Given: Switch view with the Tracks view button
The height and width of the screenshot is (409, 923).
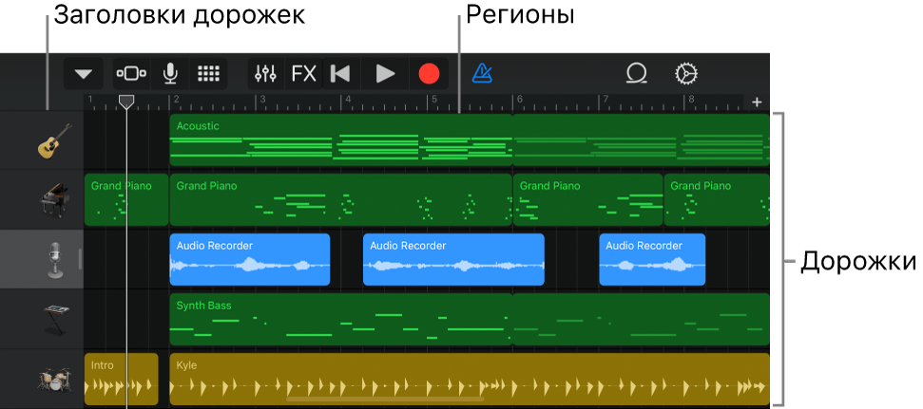Looking at the screenshot, I should coord(132,74).
